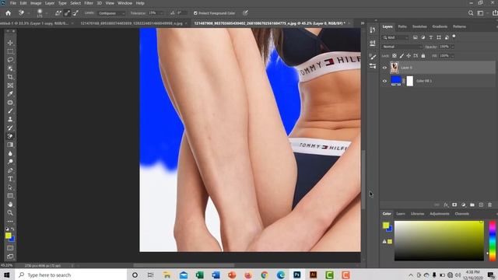
Task: Click the blue background swatch in Color panel
Action: click(390, 229)
